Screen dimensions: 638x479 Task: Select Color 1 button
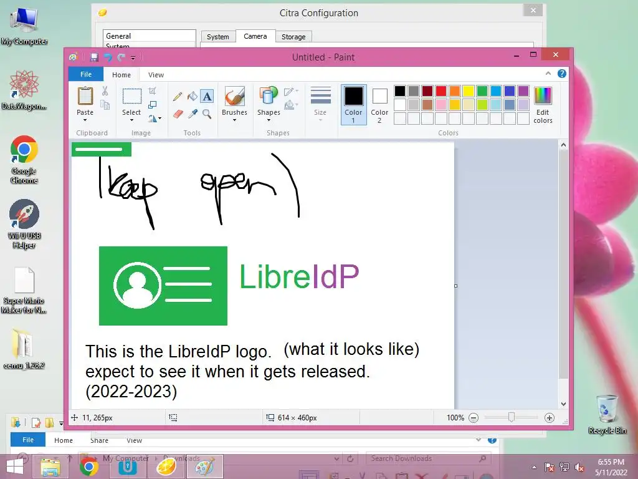[x=353, y=105]
